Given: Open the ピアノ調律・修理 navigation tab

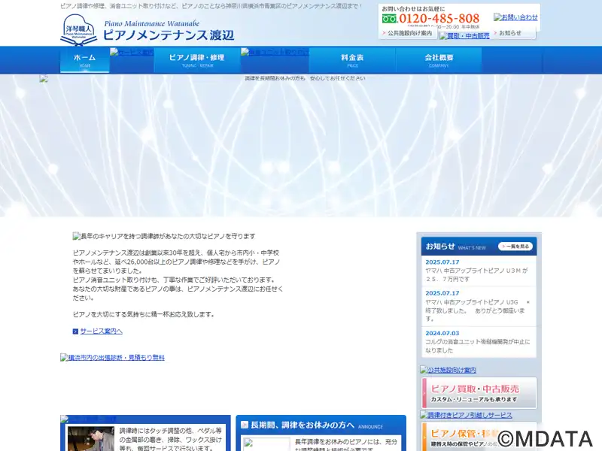Looking at the screenshot, I should point(196,60).
